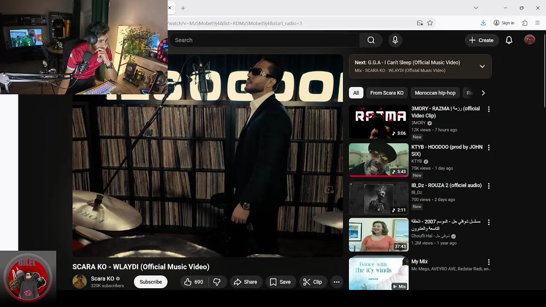
Task: Open 3MORY - RAZMA thumbnail
Action: 379,122
